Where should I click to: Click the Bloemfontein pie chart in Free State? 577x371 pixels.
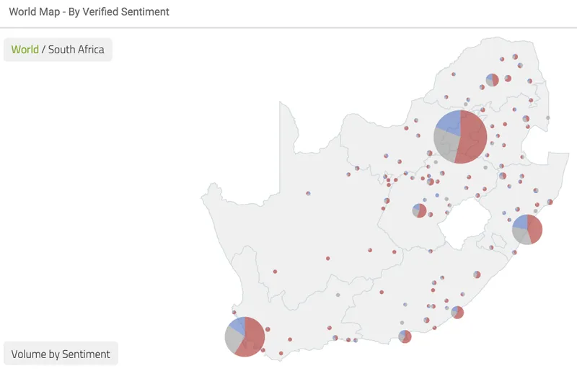tap(419, 210)
